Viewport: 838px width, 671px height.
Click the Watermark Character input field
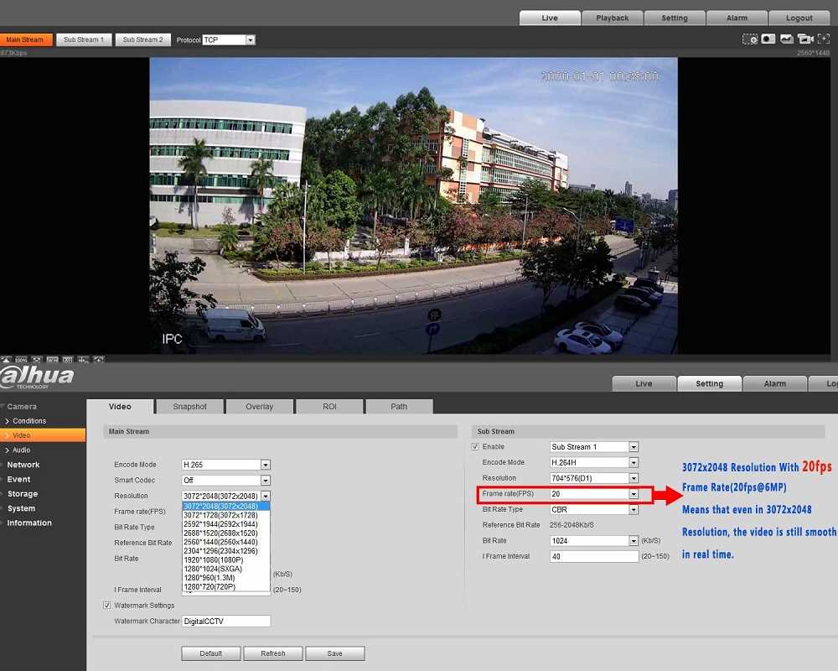[226, 622]
